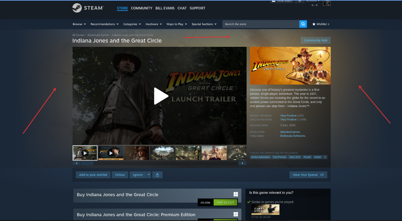Open the English reviews Very Positive link
The image size is (402, 221).
click(x=288, y=120)
